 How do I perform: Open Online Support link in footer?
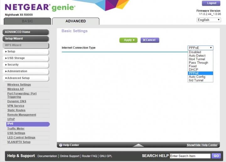click(69, 156)
